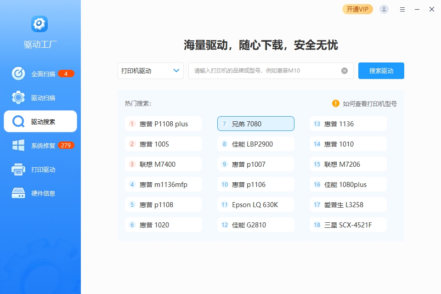Click the 搜索驱动 button
The width and height of the screenshot is (441, 294).
(381, 71)
